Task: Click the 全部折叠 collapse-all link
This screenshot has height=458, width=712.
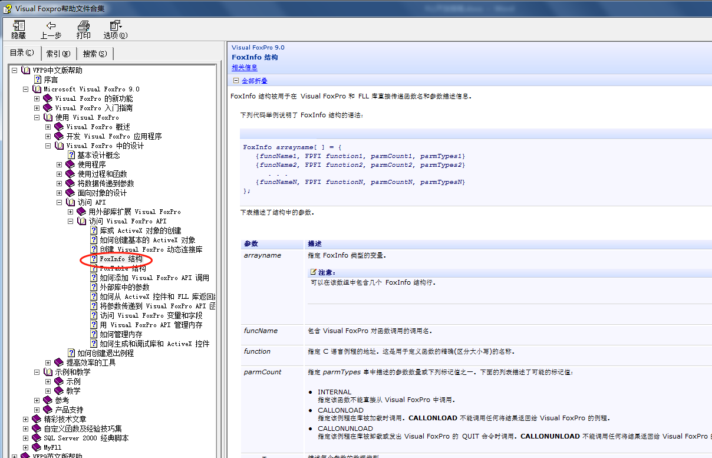Action: (255, 81)
